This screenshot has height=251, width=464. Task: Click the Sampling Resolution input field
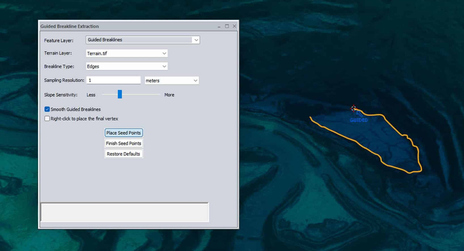coord(113,80)
